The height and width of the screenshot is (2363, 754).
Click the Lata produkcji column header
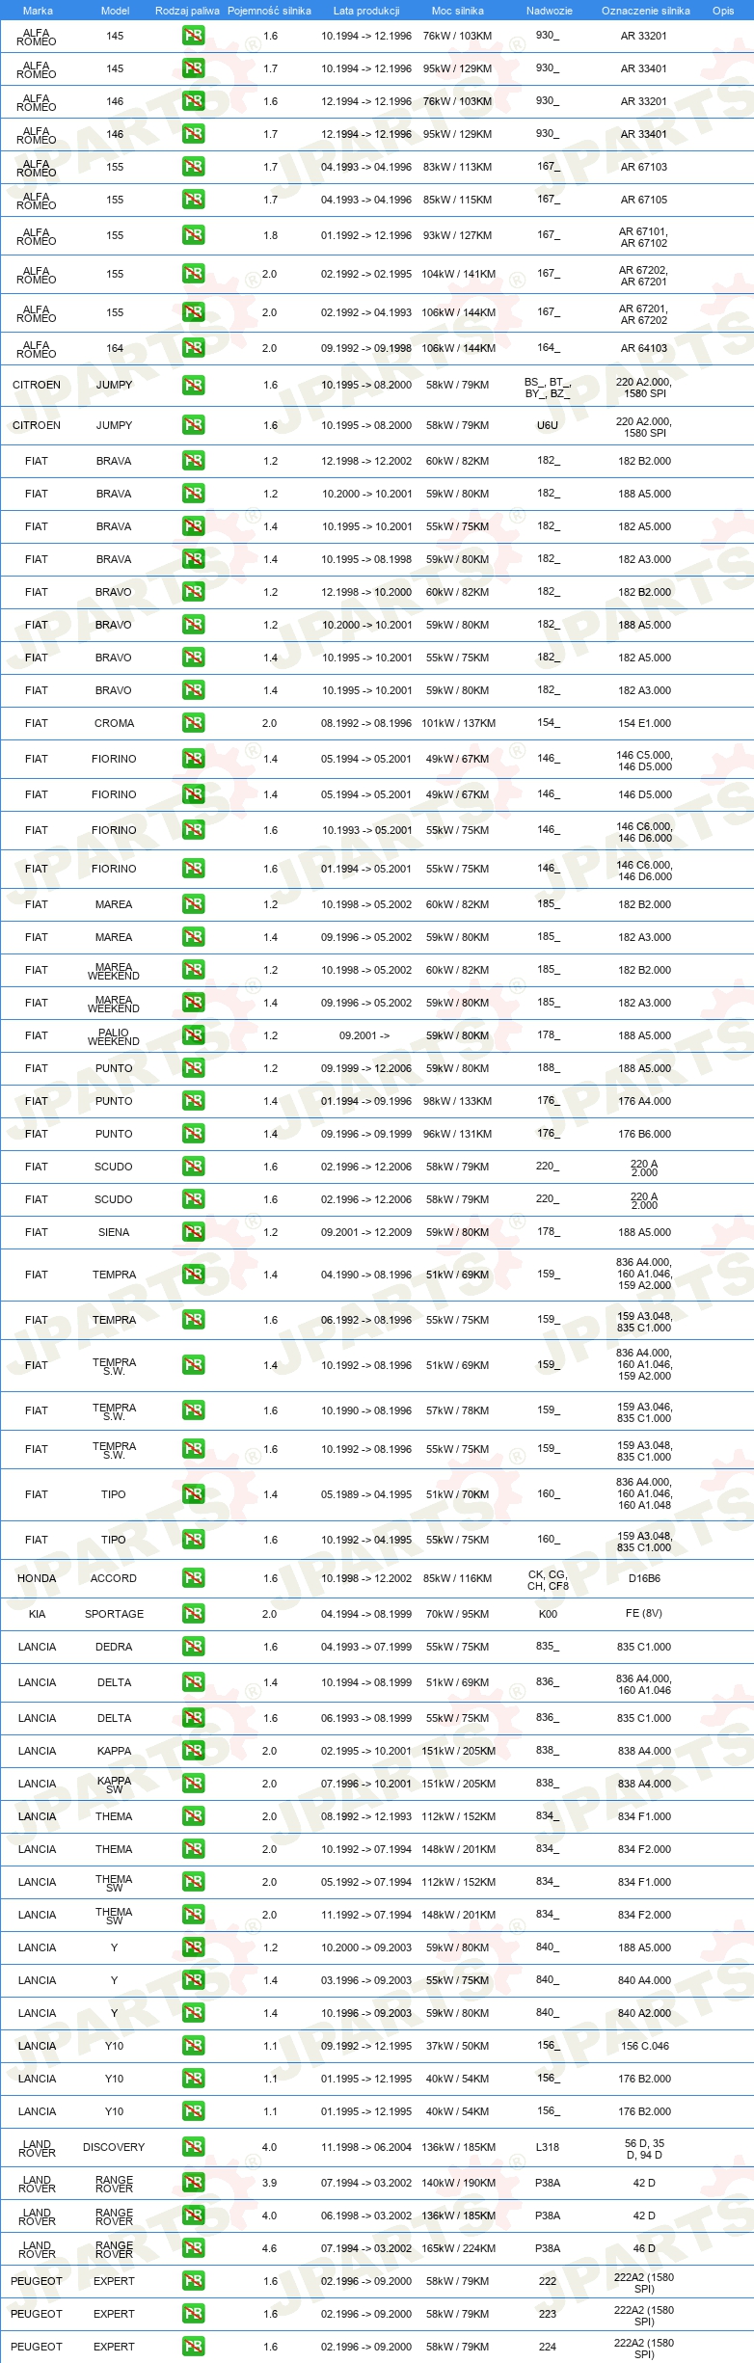(366, 11)
